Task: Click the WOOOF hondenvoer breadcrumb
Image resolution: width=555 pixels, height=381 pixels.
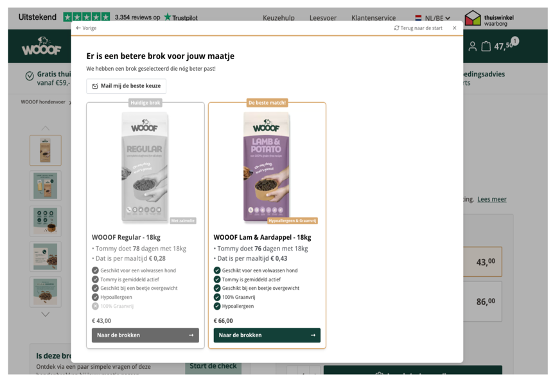Action: click(x=43, y=102)
